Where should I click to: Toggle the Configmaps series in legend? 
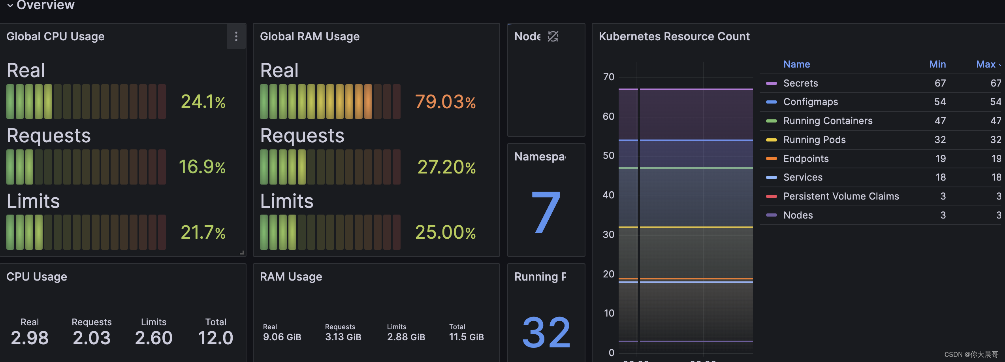[x=811, y=102]
